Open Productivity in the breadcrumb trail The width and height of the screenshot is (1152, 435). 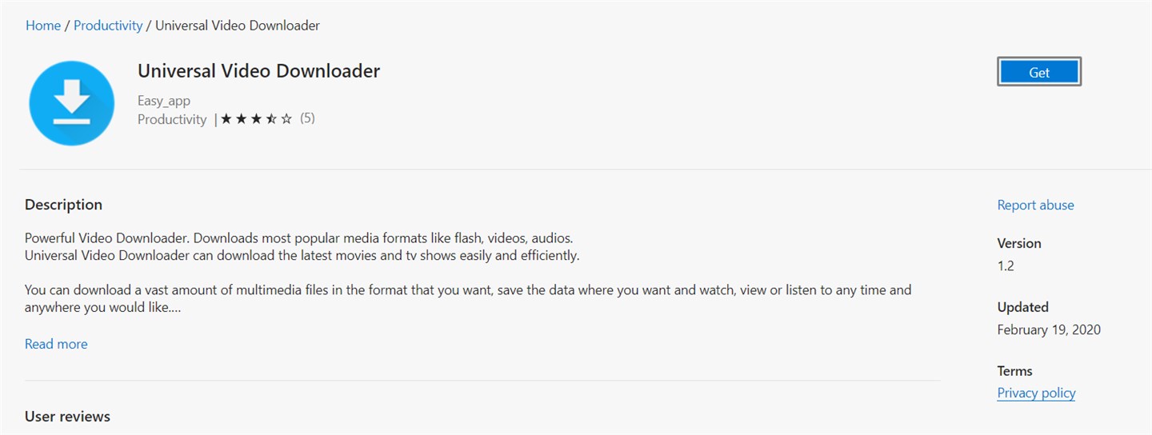point(108,26)
